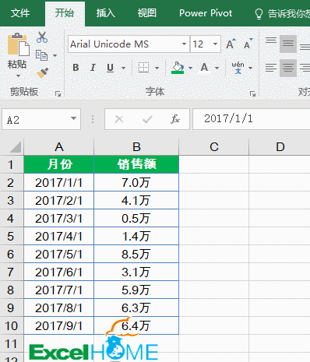The width and height of the screenshot is (310, 362).
Task: Select column C header
Action: pyautogui.click(x=214, y=147)
